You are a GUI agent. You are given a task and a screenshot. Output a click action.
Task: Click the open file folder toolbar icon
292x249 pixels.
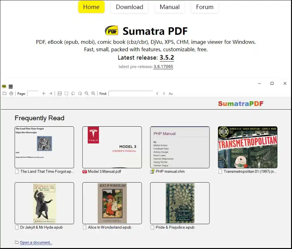coord(4,93)
